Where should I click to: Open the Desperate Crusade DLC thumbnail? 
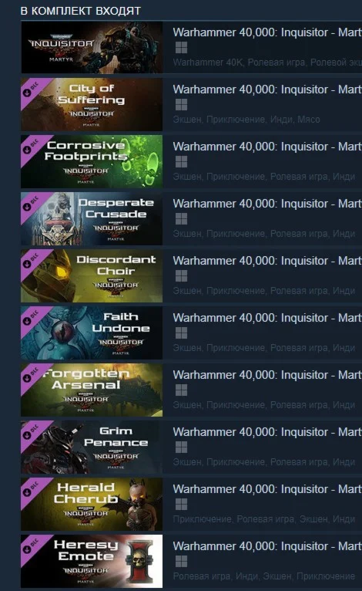[92, 219]
